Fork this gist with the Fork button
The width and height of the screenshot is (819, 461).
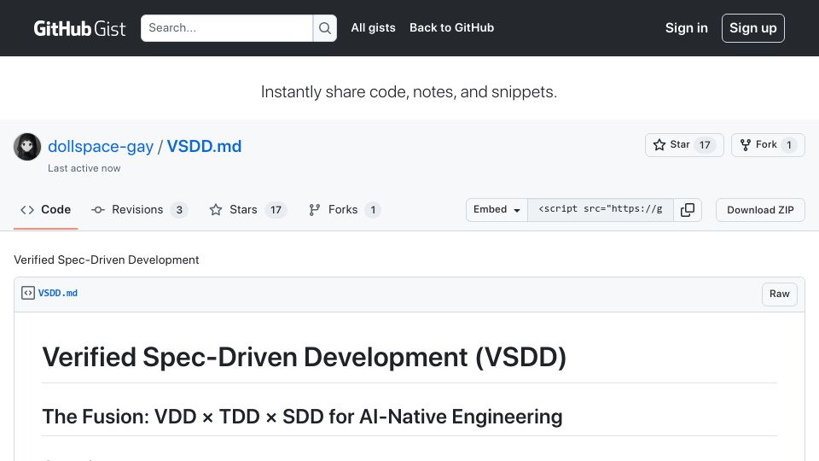(768, 145)
